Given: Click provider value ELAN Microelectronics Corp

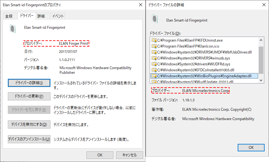Looking at the screenshot, I should pos(205,91).
